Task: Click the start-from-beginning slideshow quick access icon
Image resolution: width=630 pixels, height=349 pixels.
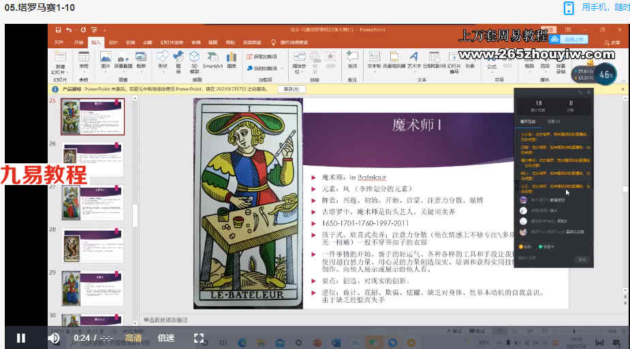Action: click(x=94, y=30)
